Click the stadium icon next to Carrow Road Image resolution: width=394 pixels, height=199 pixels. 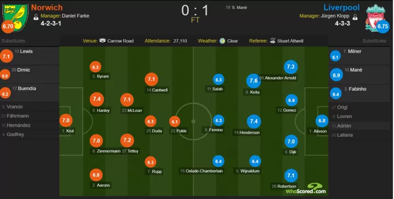click(x=102, y=41)
